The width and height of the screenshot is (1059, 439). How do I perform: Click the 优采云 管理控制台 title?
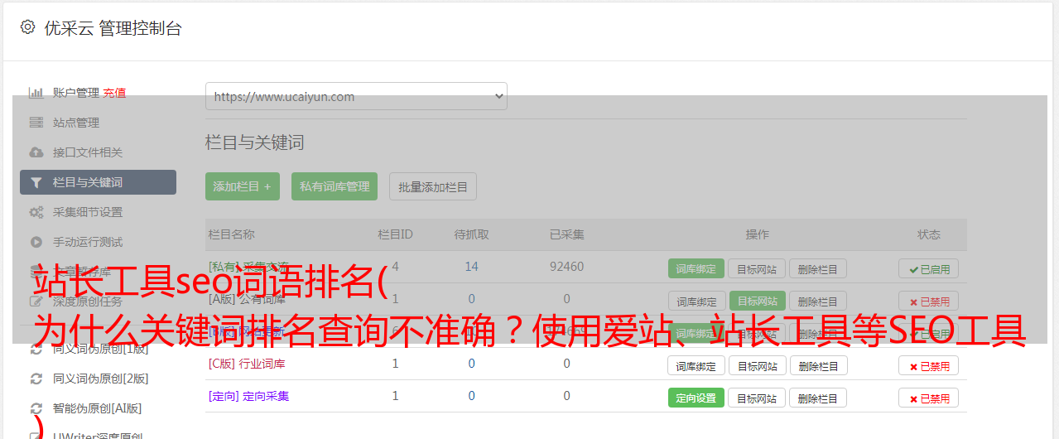tap(113, 28)
